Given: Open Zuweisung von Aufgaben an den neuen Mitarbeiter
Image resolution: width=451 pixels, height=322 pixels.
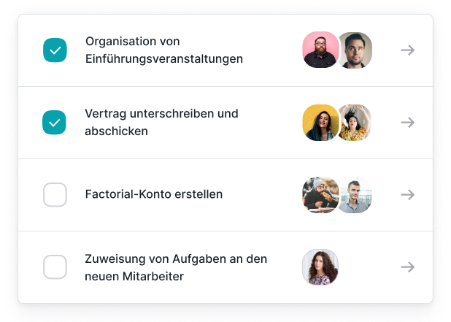Looking at the screenshot, I should pos(176,267).
